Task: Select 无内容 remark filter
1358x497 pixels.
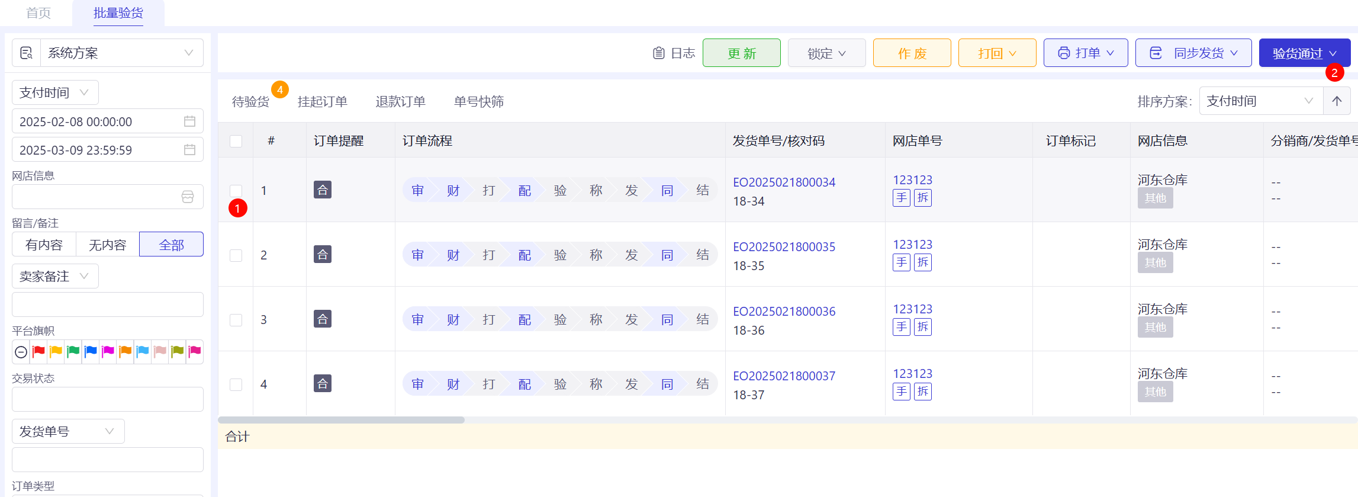Action: point(108,245)
